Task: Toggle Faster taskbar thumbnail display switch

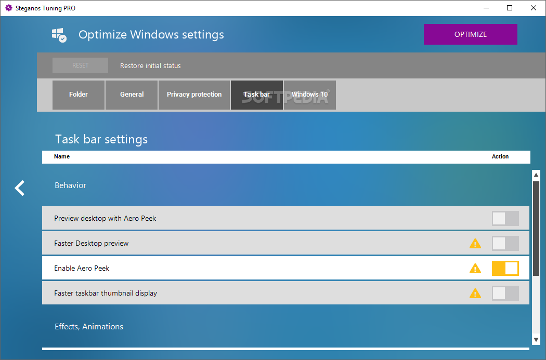Action: click(505, 294)
